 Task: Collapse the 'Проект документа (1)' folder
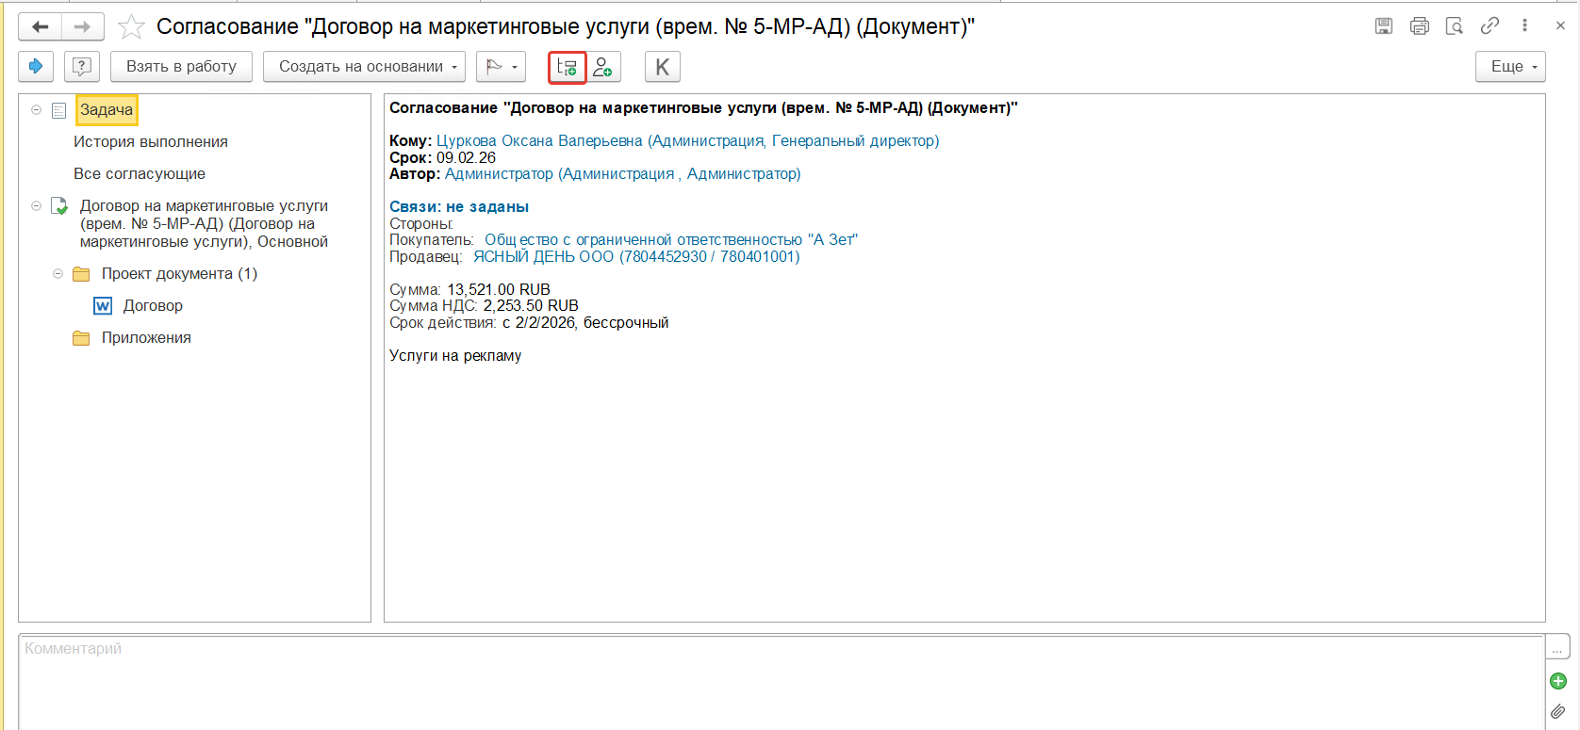coord(58,274)
